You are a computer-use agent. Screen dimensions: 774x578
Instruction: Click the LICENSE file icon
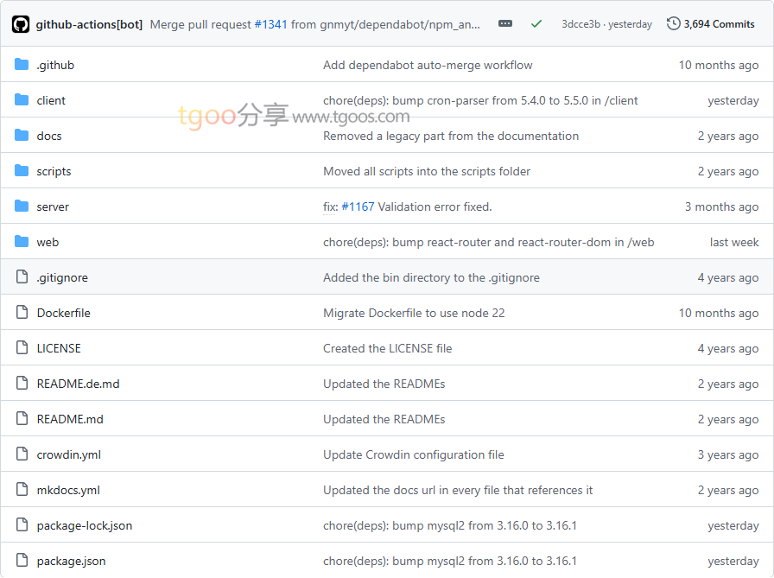tap(22, 348)
